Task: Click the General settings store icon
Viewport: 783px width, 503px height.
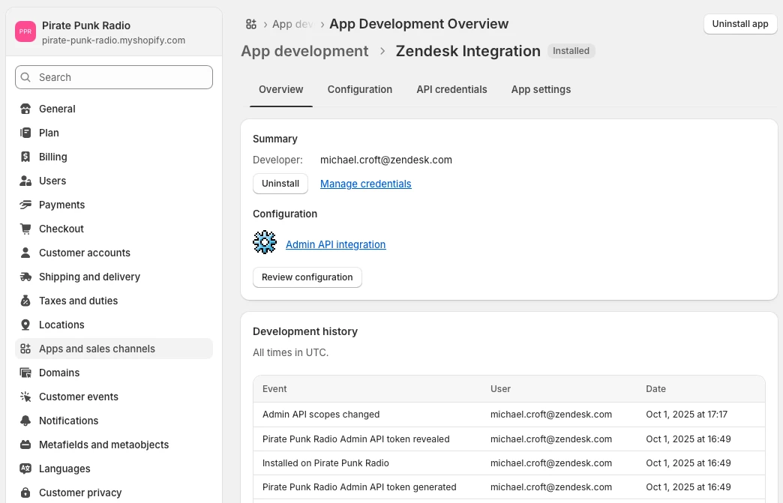Action: 25,109
